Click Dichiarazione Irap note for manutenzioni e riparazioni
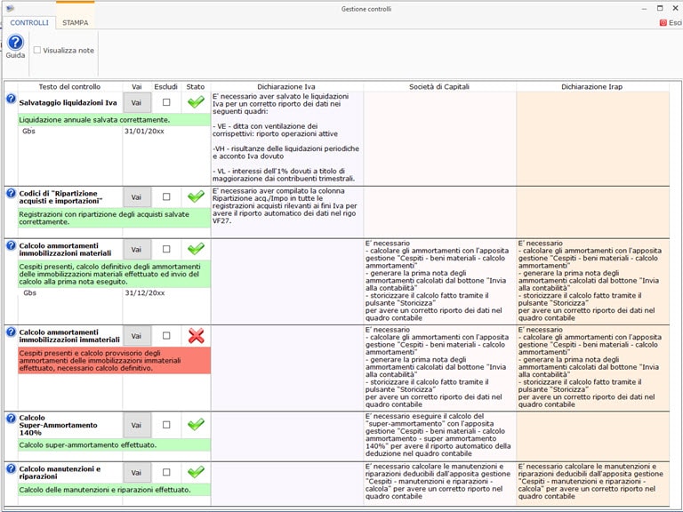The height and width of the screenshot is (512, 683). pos(591,481)
